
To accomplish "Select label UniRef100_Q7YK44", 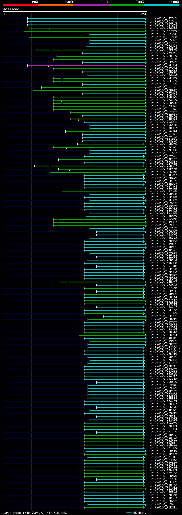I will [x=163, y=69].
